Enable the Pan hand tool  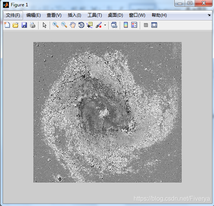pos(73,25)
